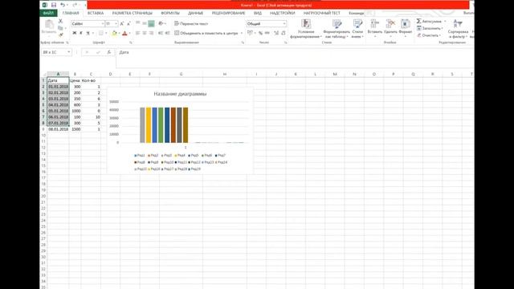Screen dimensions: 514x289
Task: Click the Очистить clear button
Action: (429, 35)
